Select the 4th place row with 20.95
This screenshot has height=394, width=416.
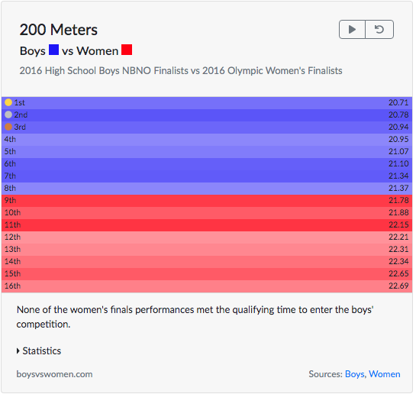point(207,140)
